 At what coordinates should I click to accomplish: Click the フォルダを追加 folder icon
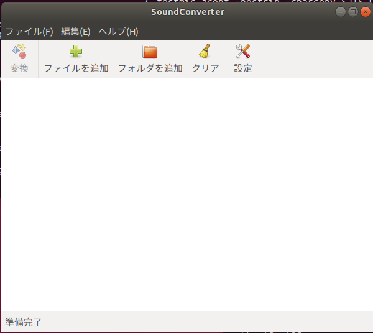coord(150,52)
